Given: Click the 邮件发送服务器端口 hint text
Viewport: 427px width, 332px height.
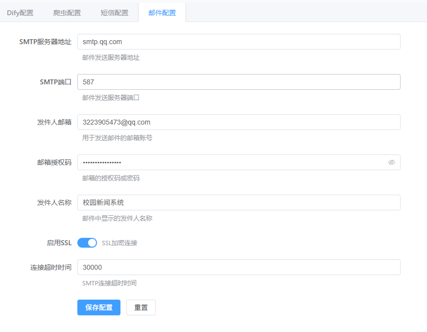Looking at the screenshot, I should click(x=111, y=98).
